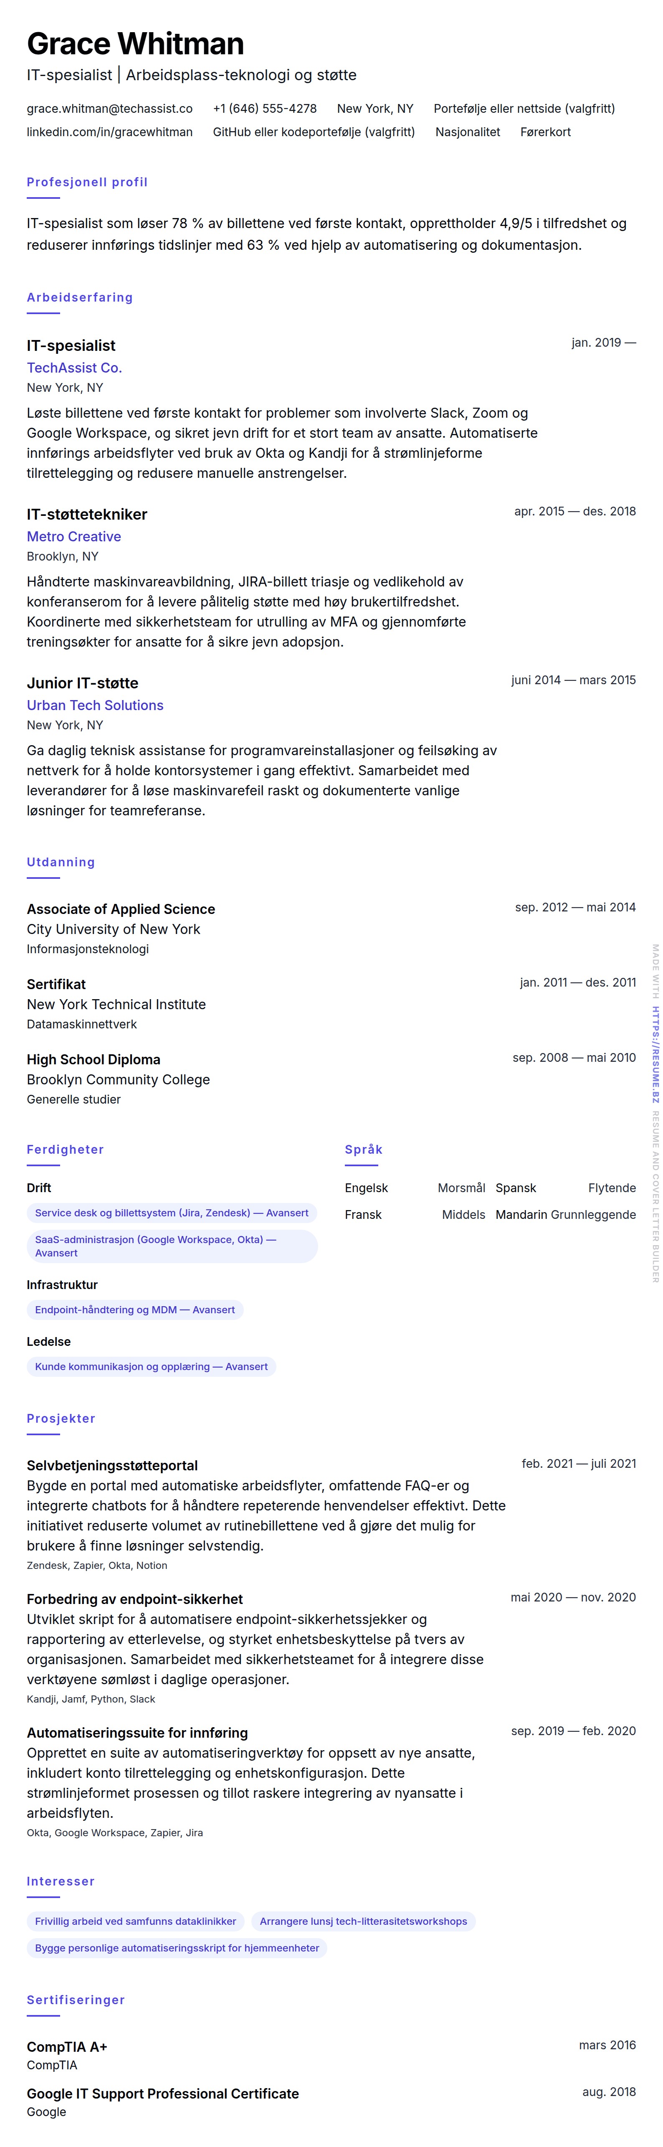Click the Profesjonell profil section heading

tap(86, 182)
